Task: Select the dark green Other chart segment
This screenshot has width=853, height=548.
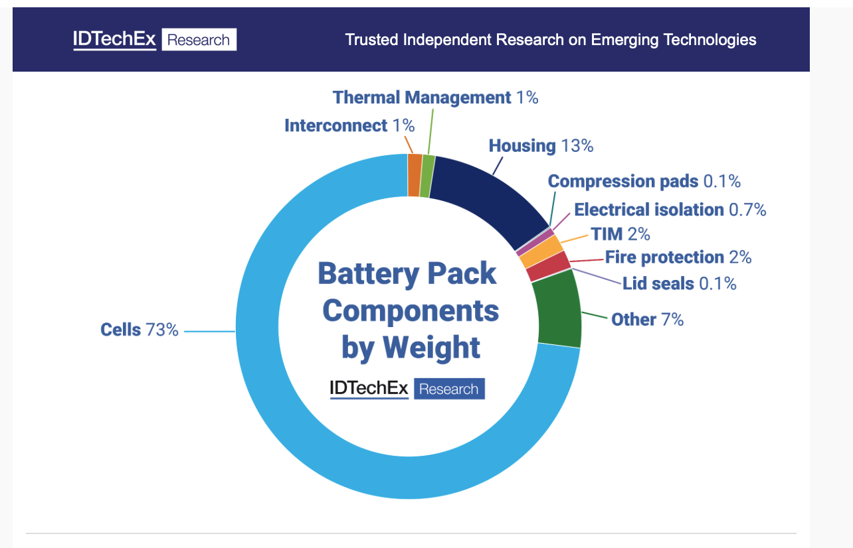Action: 558,312
